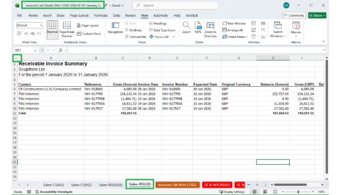Switch to Normal workbook view
This screenshot has height=195, width=348.
52,30
